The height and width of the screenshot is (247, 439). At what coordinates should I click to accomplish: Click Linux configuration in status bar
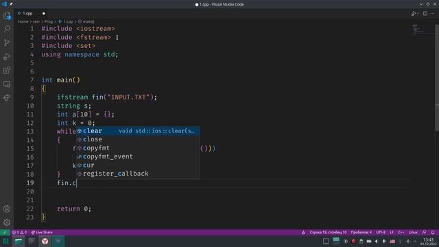tap(413, 233)
